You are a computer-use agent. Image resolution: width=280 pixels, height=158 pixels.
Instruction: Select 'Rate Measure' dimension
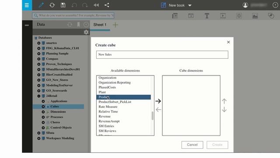pyautogui.click(x=108, y=107)
